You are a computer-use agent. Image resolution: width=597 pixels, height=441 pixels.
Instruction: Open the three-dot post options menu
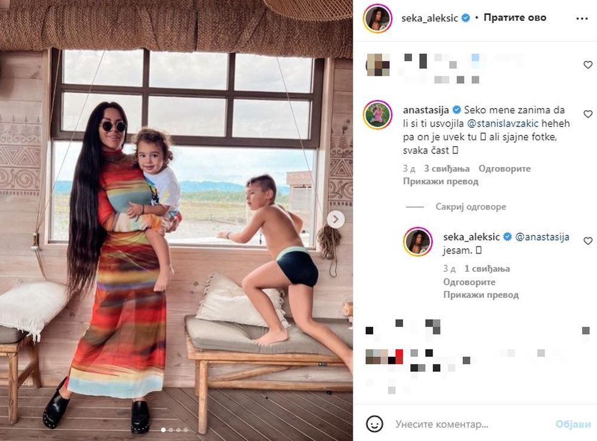click(x=581, y=18)
